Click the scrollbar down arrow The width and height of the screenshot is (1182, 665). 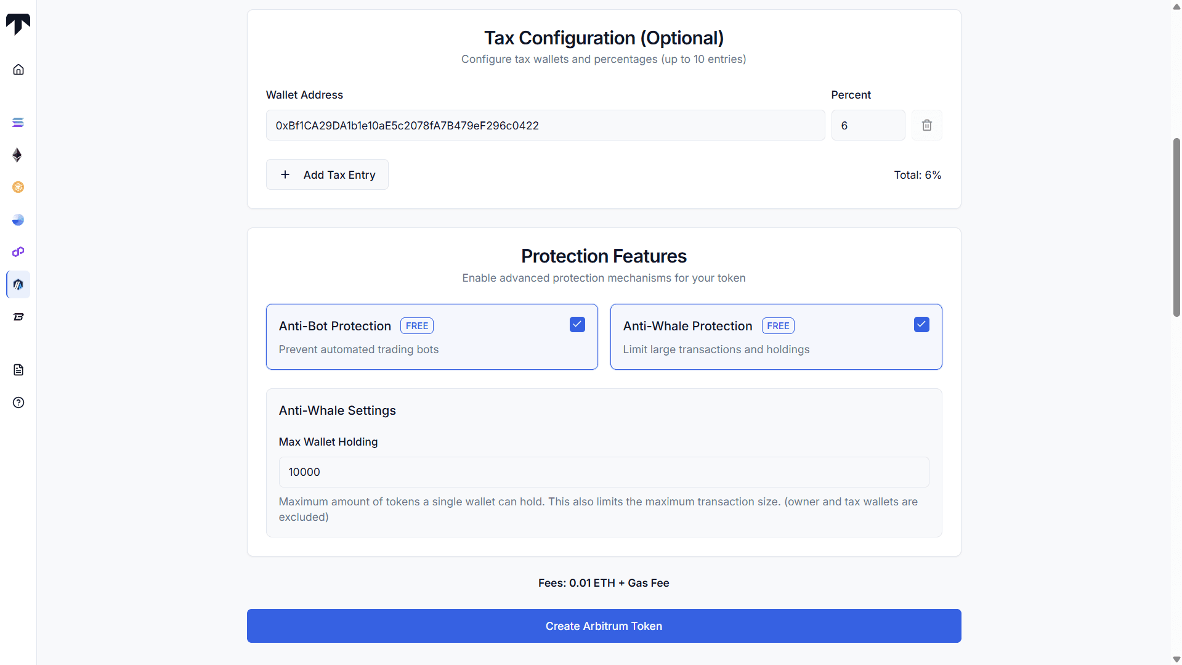pyautogui.click(x=1176, y=659)
